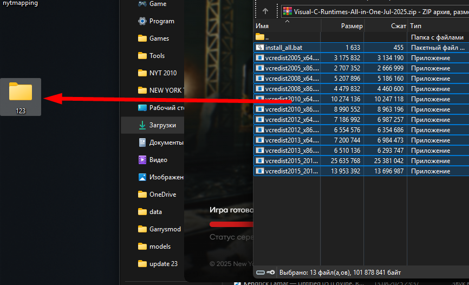Screen dimensions: 469x285
Task: Select the first vcredist2005_x64 file row
Action: click(291, 58)
